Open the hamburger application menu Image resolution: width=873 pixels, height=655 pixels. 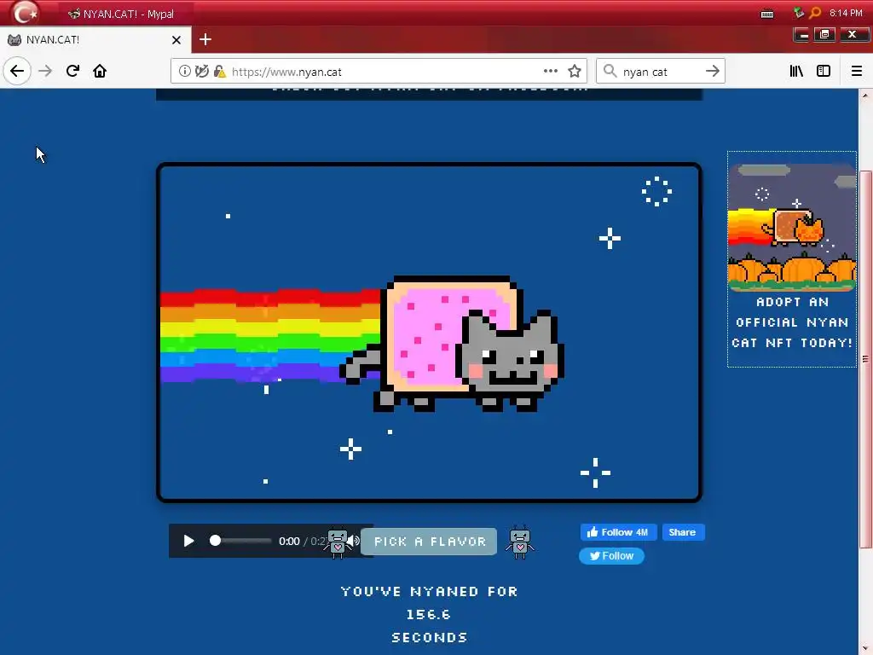(x=857, y=72)
